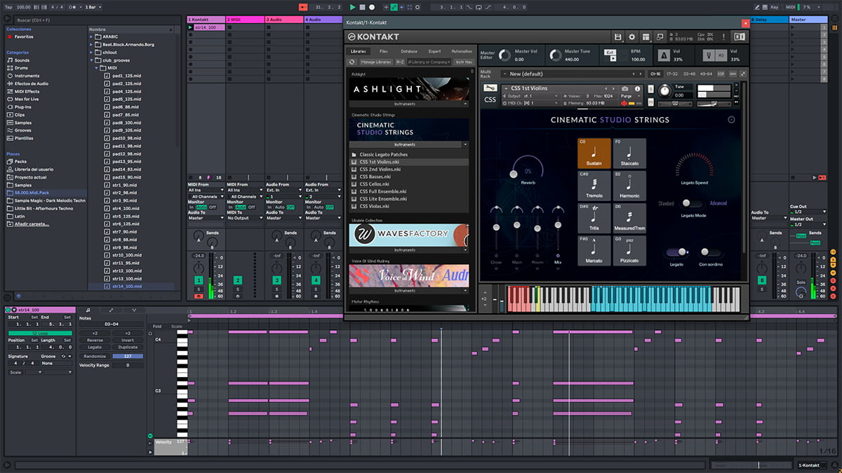Switch to Kontakt Expert tab
Image resolution: width=842 pixels, height=473 pixels.
pos(435,51)
